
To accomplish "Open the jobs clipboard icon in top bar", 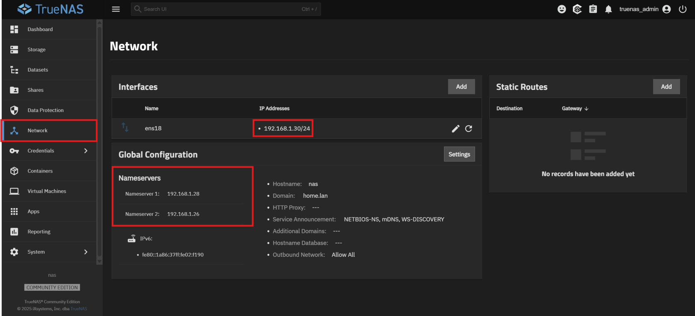I will tap(593, 9).
